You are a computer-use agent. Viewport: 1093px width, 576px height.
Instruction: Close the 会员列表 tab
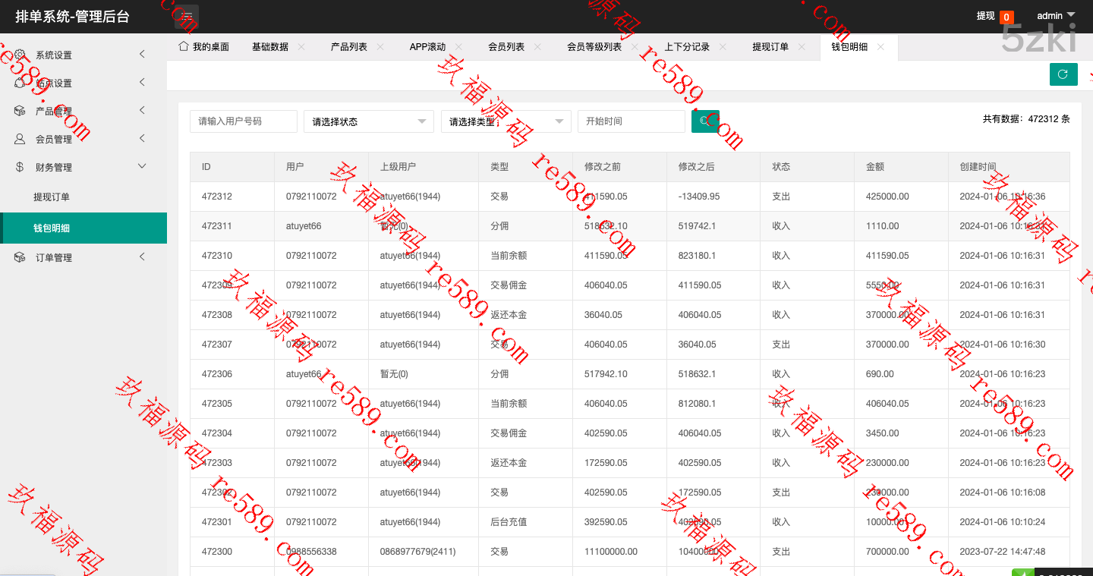pyautogui.click(x=537, y=47)
